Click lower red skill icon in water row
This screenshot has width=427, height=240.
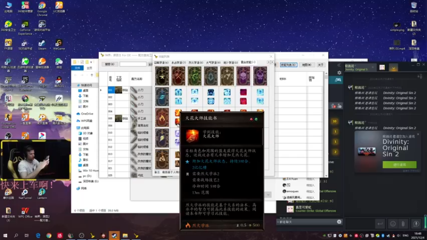[x=243, y=101]
